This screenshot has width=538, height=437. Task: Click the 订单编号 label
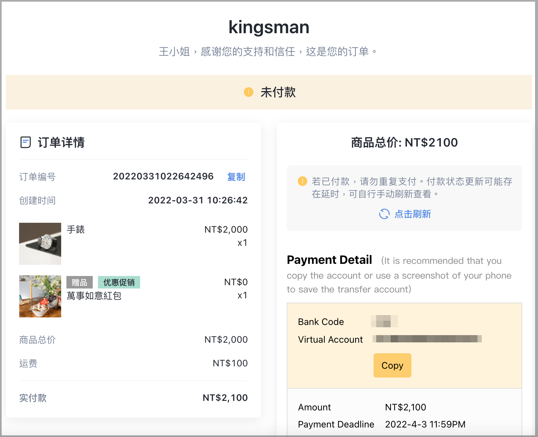37,177
